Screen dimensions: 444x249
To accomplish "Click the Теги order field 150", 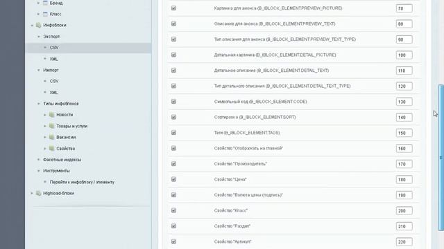I will click(404, 133).
